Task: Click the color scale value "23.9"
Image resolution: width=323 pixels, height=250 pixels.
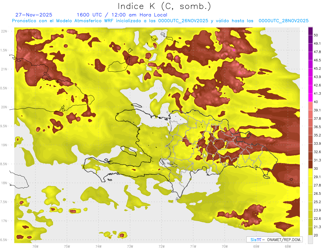Action: tap(317, 210)
